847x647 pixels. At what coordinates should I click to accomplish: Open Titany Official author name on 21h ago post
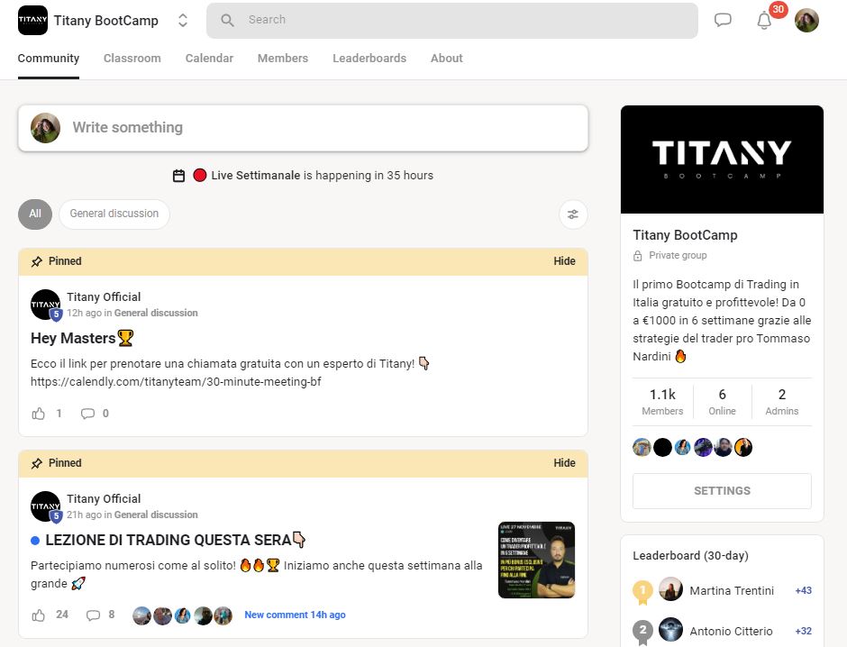click(104, 499)
